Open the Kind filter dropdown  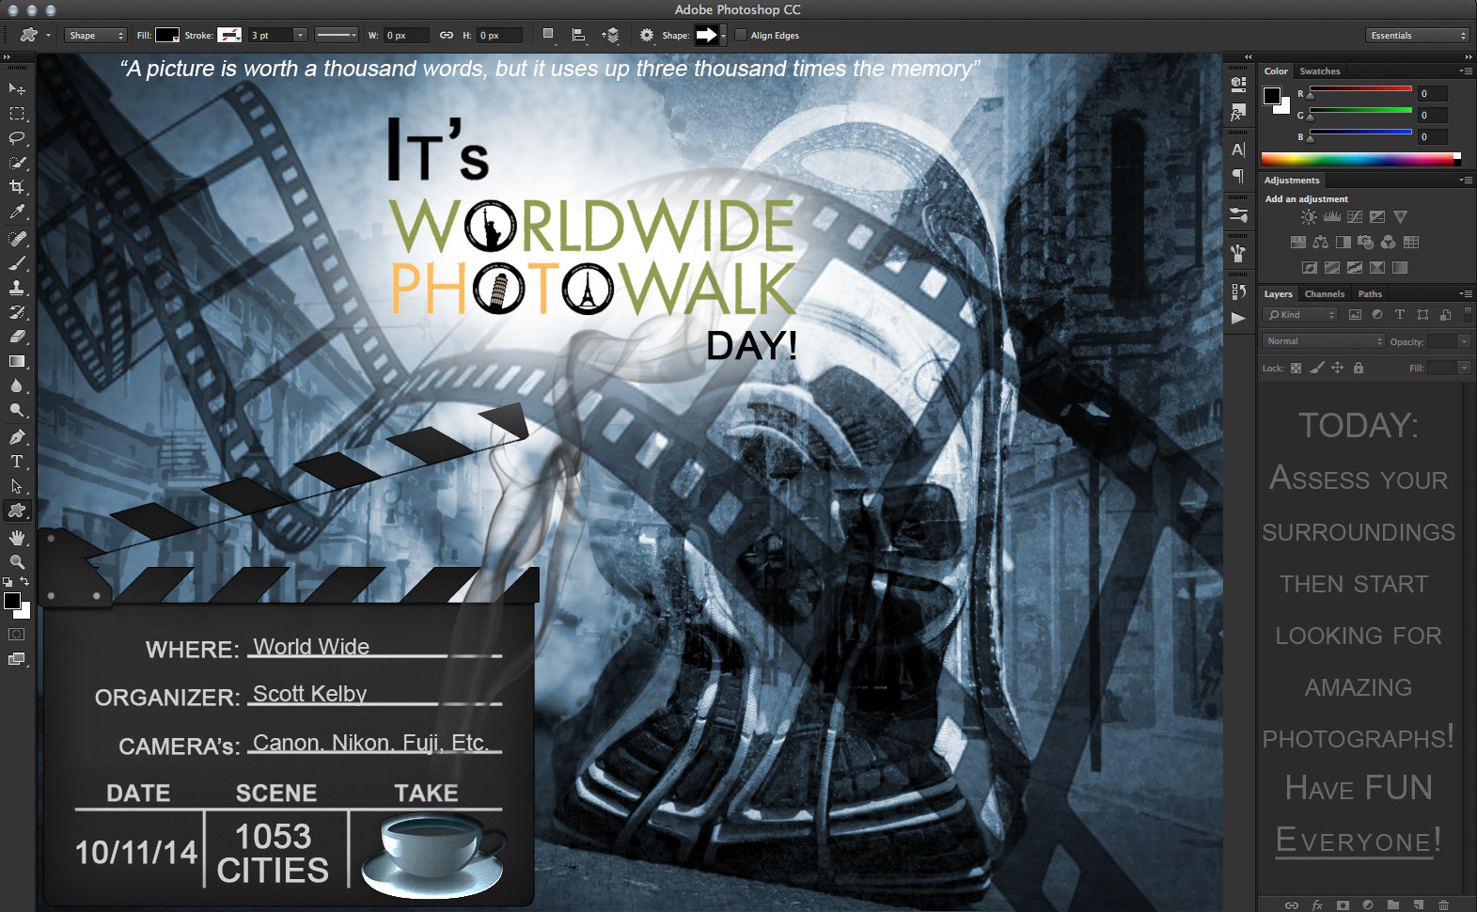pos(1299,315)
